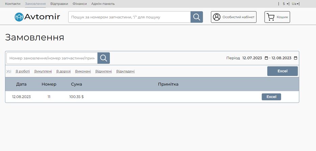Click the shopping cart icon

[270, 17]
